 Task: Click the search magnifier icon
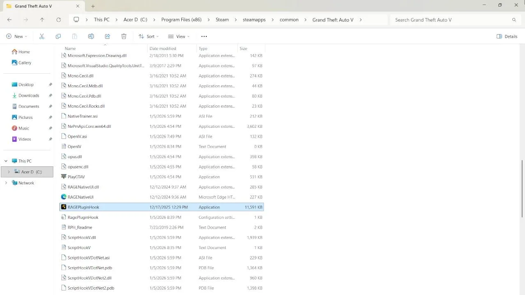514,20
